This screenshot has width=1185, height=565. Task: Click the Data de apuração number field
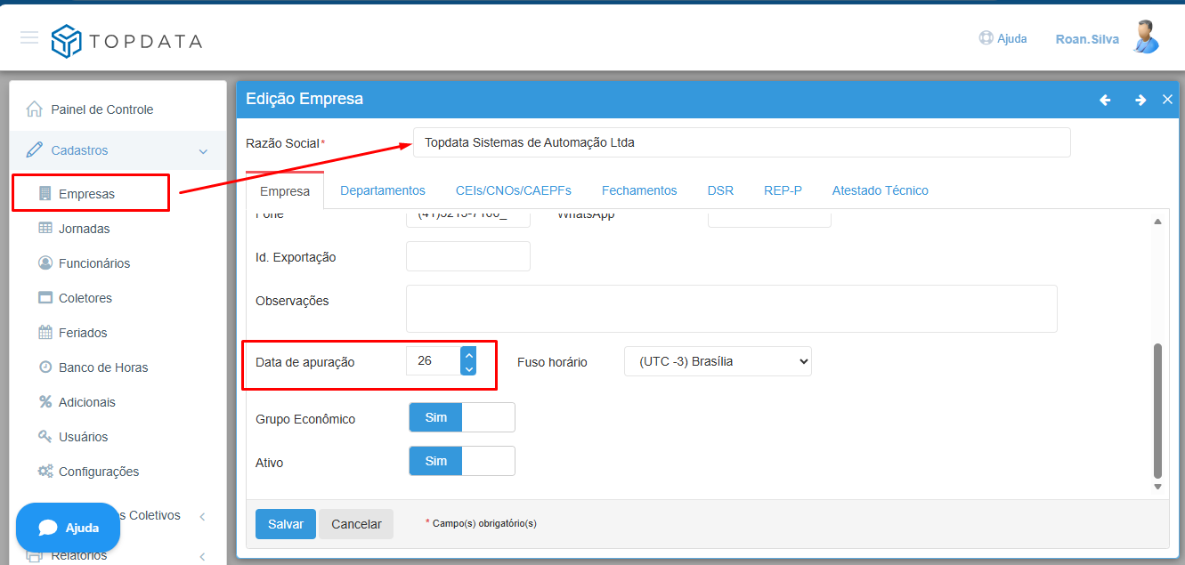pyautogui.click(x=434, y=361)
